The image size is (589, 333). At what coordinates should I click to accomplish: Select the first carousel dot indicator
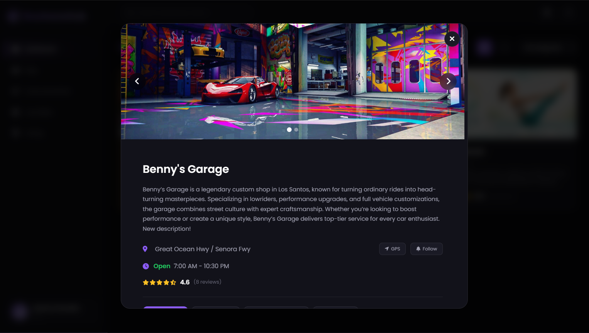(x=289, y=130)
